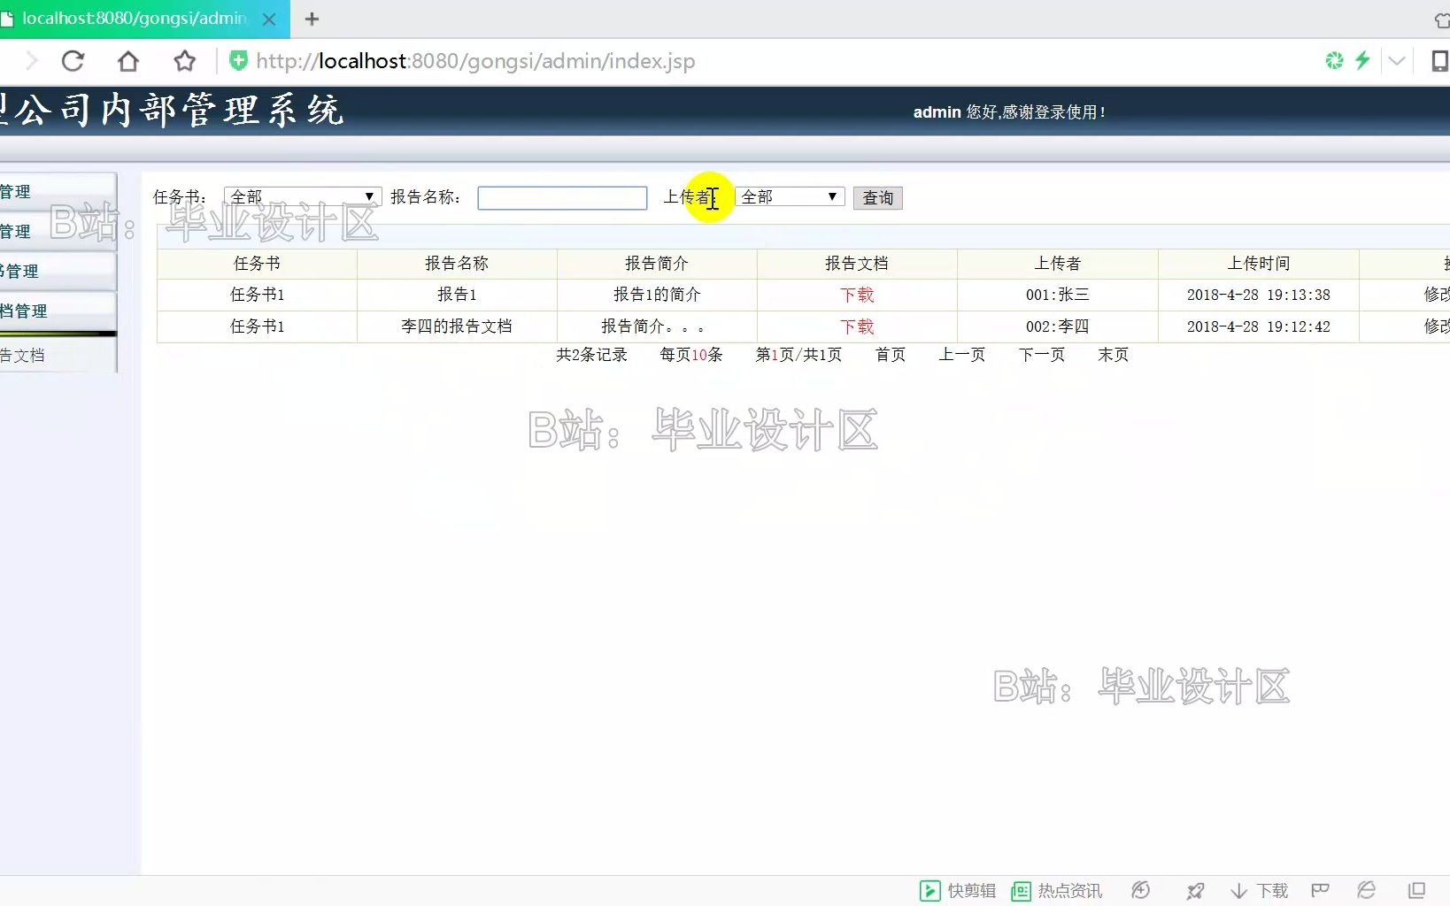Open the 上传者 dropdown filter
The image size is (1450, 906).
point(790,196)
